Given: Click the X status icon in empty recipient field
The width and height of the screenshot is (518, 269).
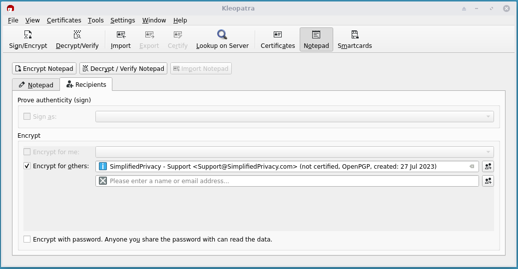Looking at the screenshot, I should coord(103,181).
